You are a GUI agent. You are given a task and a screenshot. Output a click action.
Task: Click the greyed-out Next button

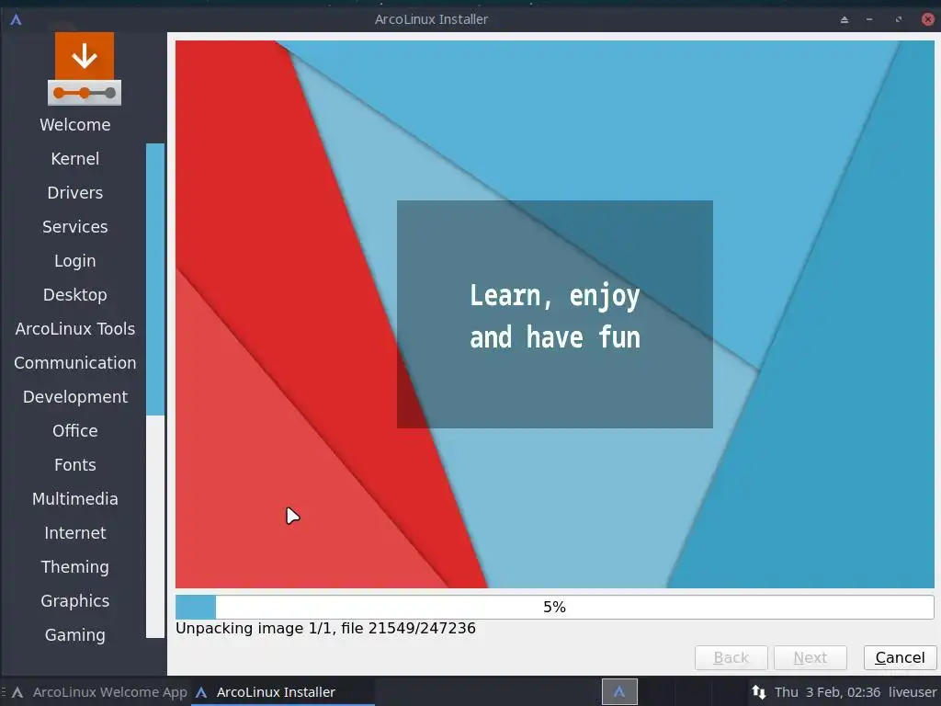coord(811,658)
